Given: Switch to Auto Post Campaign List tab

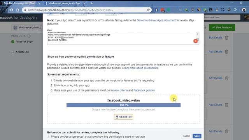Looking at the screenshot, I should pos(19,3).
